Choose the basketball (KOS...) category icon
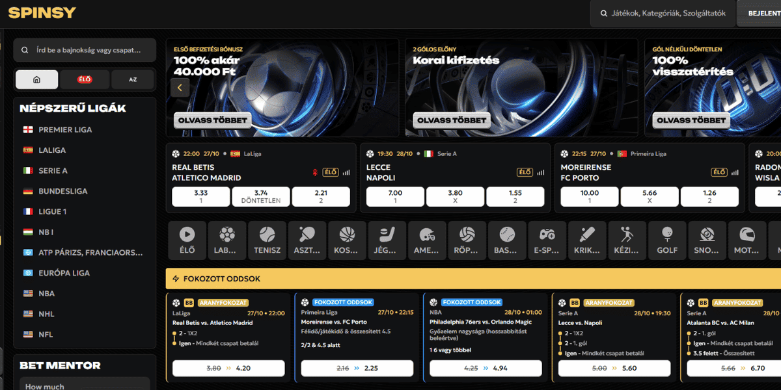781x390 pixels. pyautogui.click(x=347, y=240)
